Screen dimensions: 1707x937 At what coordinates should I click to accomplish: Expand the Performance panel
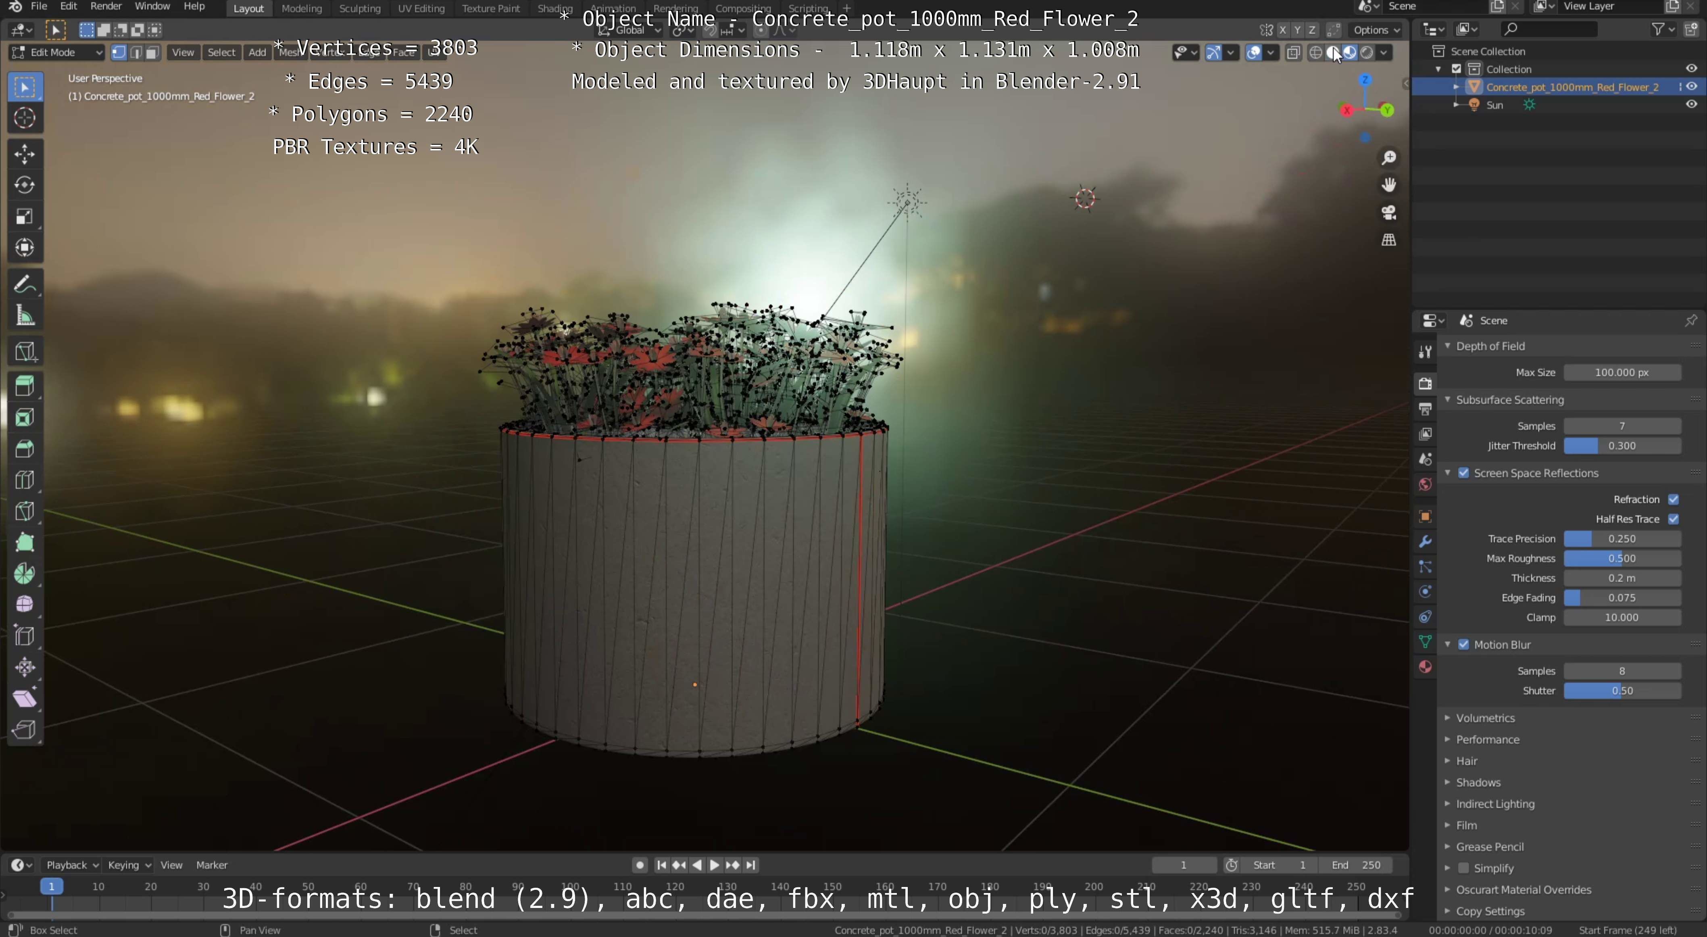coord(1487,739)
